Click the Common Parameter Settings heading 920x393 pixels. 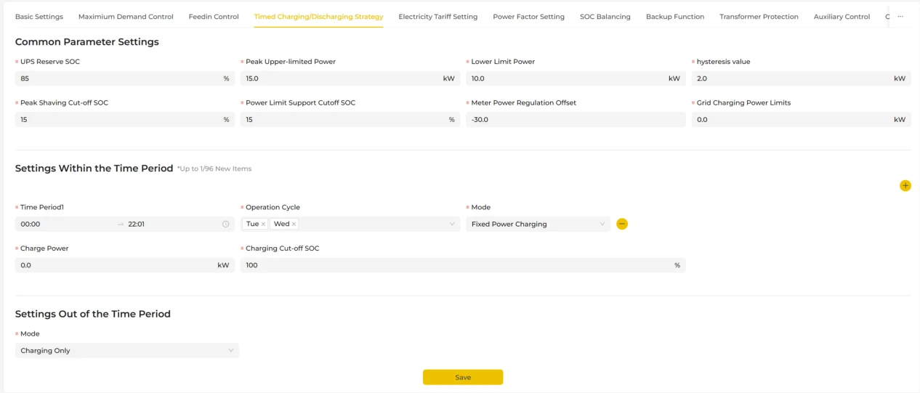point(87,42)
